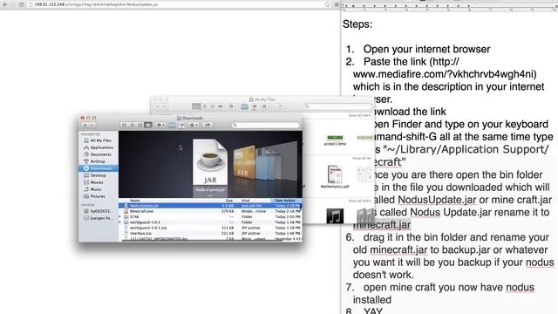Click the search field in Downloads window
Image resolution: width=558 pixels, height=314 pixels.
(265, 125)
